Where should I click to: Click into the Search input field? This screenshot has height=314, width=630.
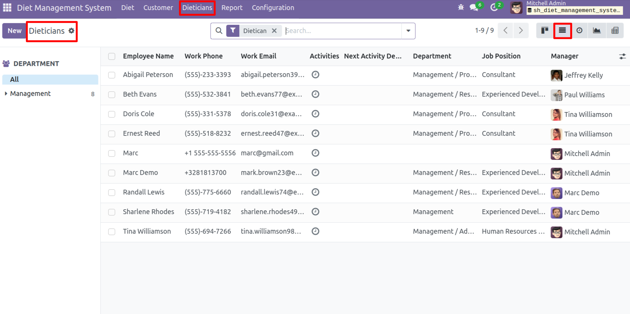(x=342, y=31)
